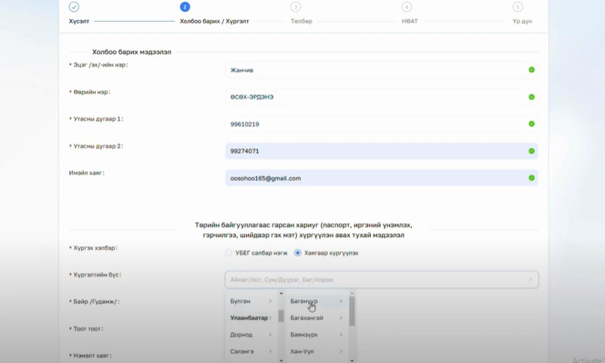Click the province list scrollbar thumb

[x=281, y=316]
